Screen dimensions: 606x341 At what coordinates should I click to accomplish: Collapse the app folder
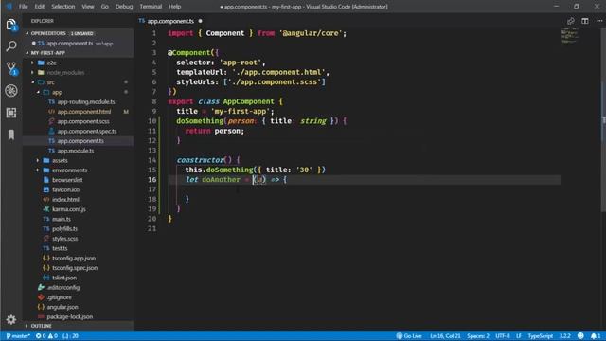[57, 92]
